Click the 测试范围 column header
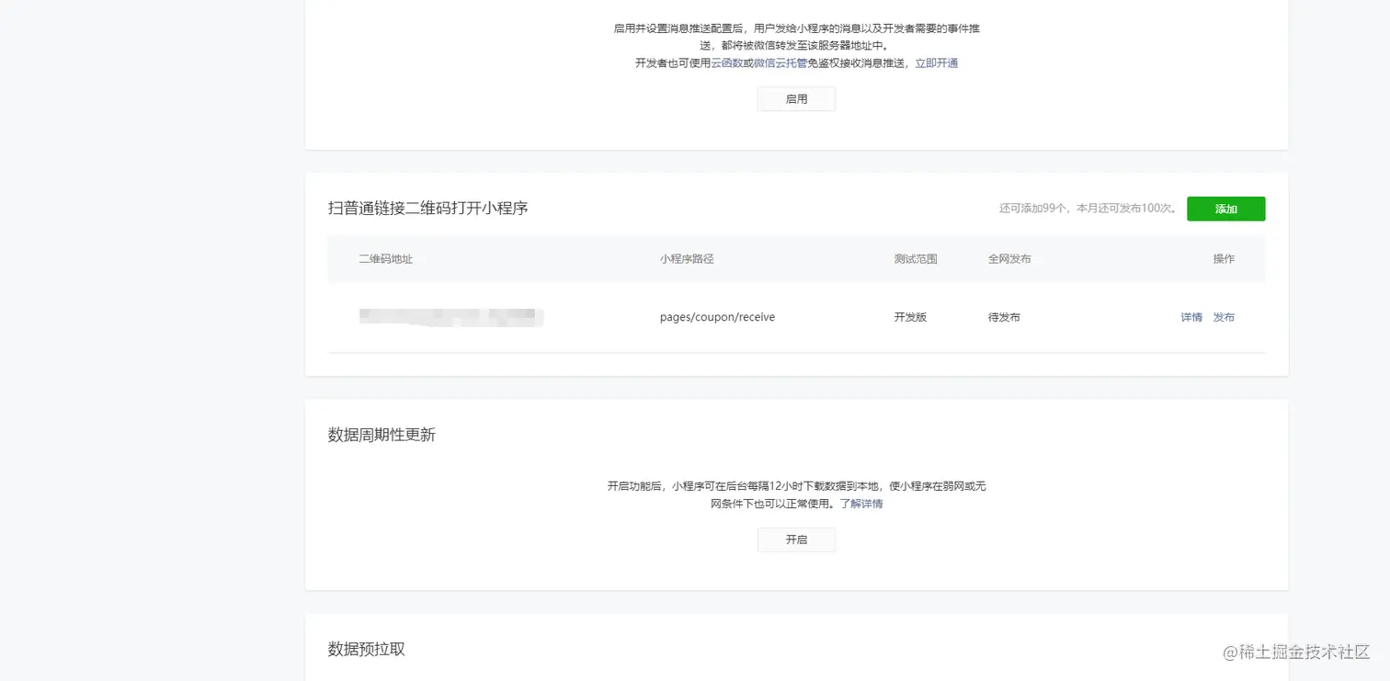This screenshot has height=681, width=1390. coord(916,259)
